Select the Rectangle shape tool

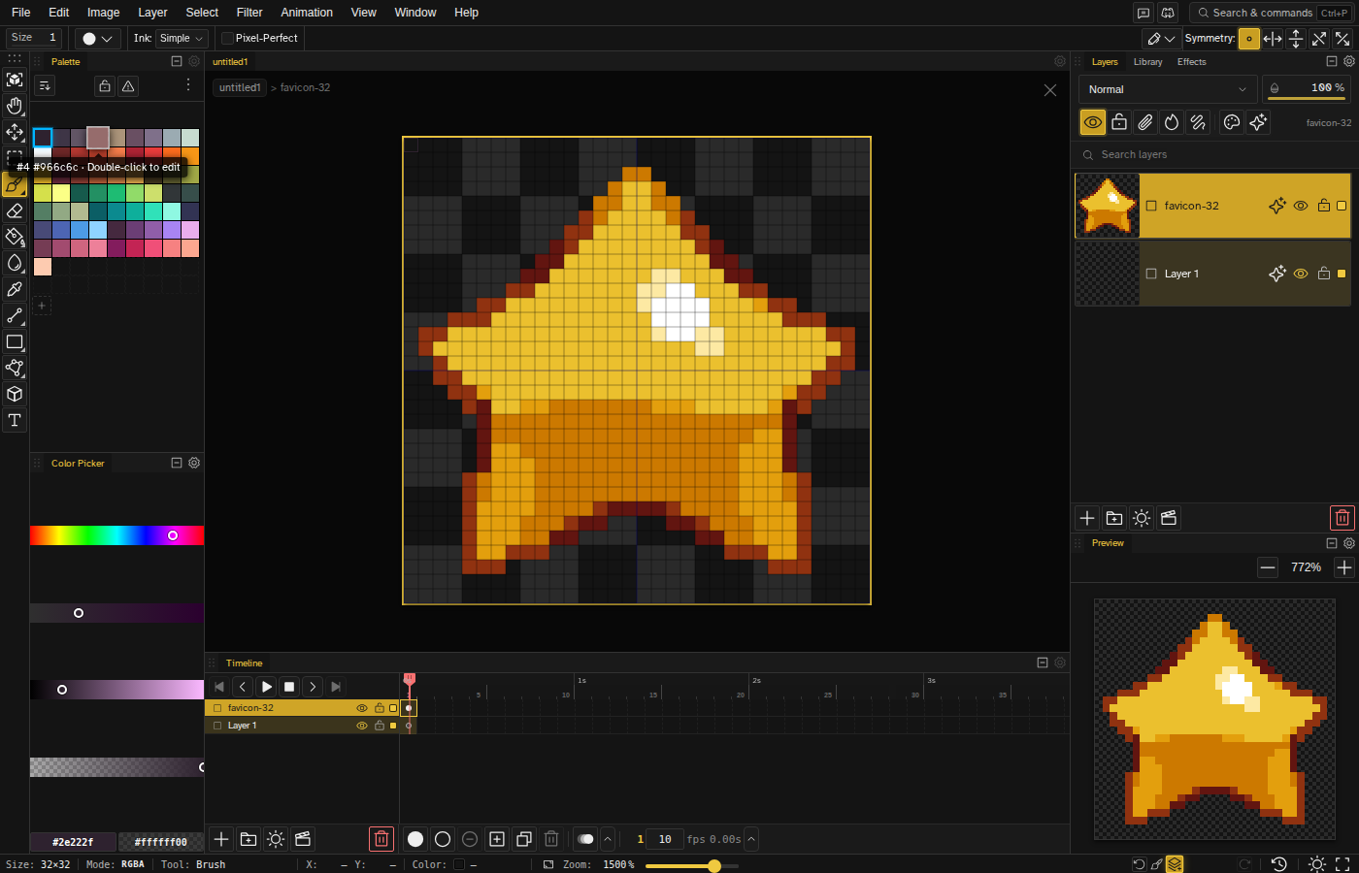point(15,341)
